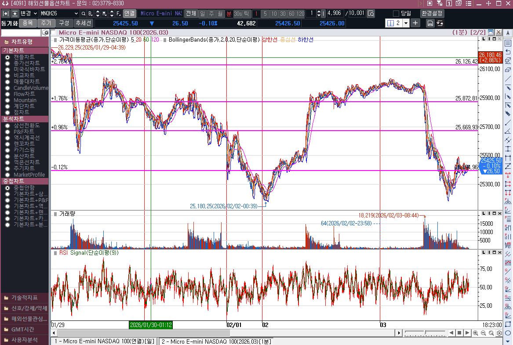The image size is (513, 345).
Task: Click the 환경설정 button
Action: 432,14
